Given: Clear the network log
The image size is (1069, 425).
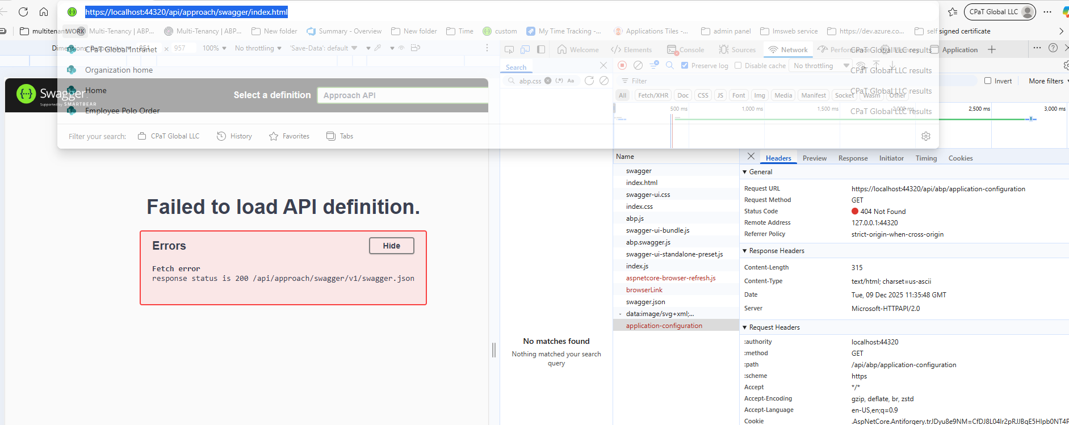Looking at the screenshot, I should pos(638,65).
